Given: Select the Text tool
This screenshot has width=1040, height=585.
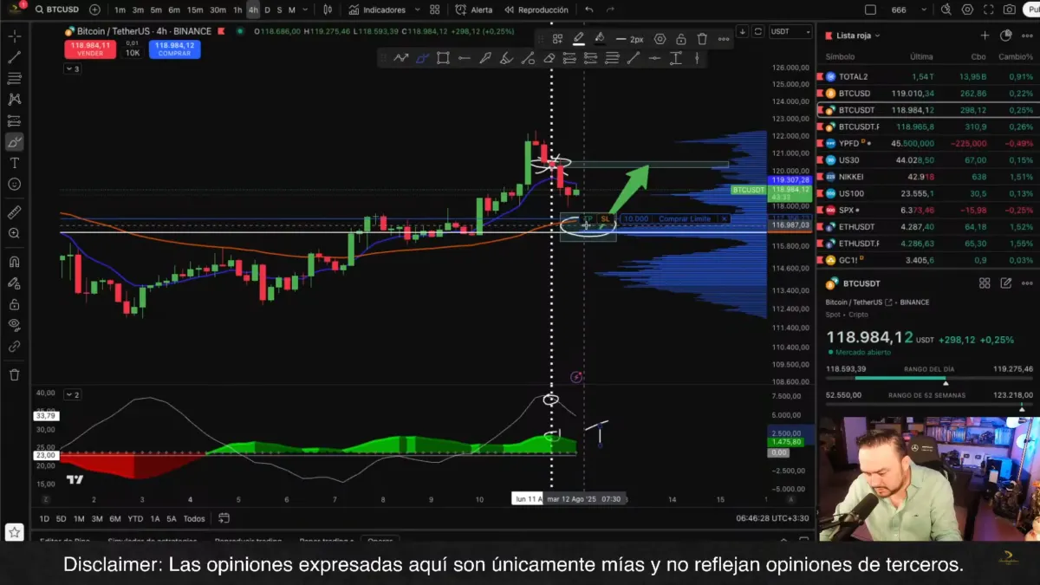Looking at the screenshot, I should click(x=15, y=163).
